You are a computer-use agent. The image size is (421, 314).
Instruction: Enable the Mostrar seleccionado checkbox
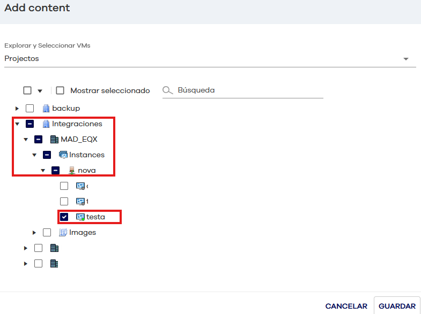pyautogui.click(x=60, y=90)
